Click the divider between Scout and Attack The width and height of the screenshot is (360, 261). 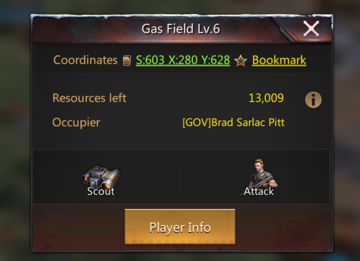coord(184,177)
